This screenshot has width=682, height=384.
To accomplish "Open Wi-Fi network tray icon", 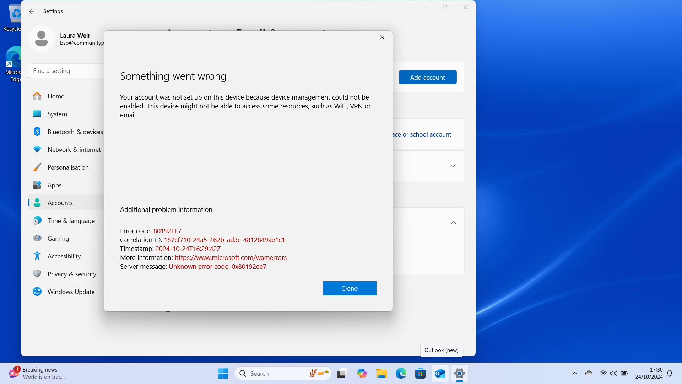I will pos(603,373).
